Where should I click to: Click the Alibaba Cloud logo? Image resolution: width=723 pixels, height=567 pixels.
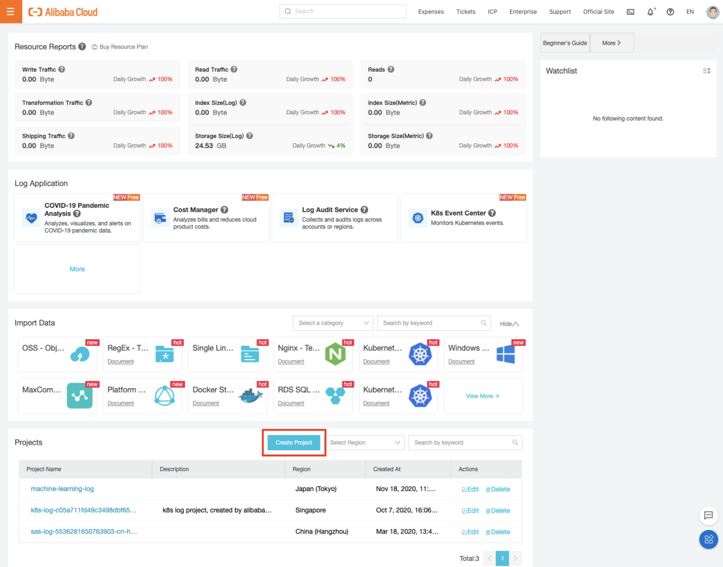(x=63, y=11)
